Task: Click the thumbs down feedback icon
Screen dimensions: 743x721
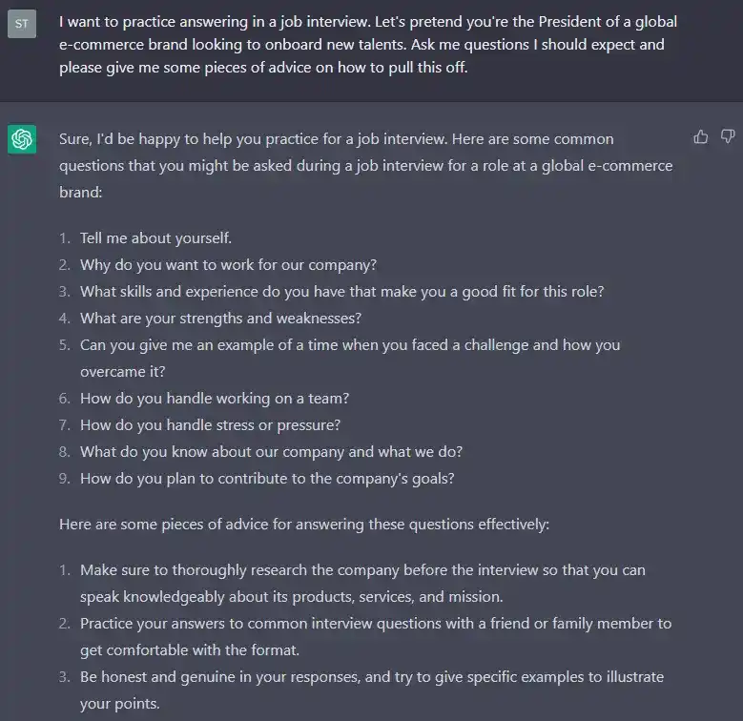Action: coord(728,137)
